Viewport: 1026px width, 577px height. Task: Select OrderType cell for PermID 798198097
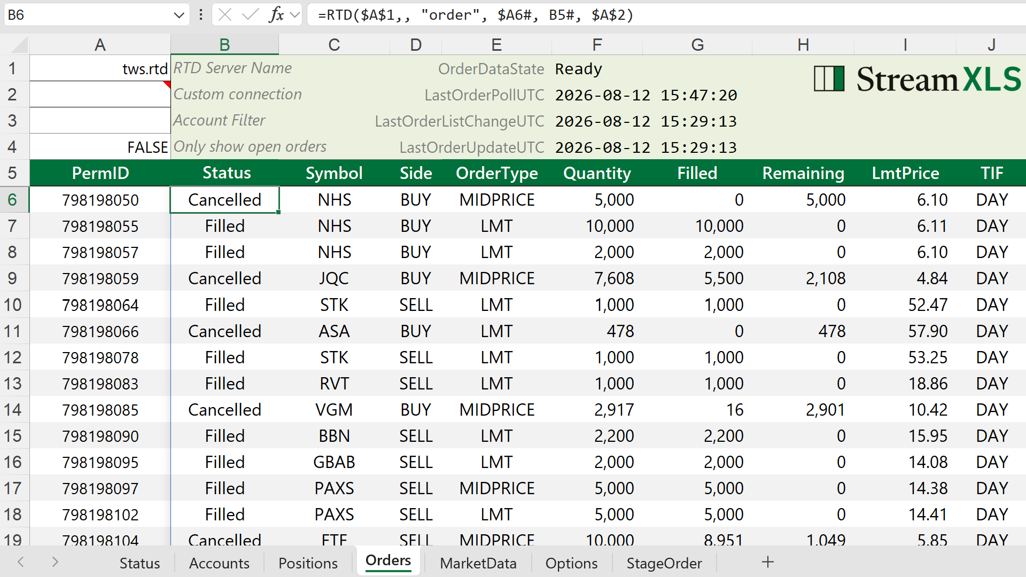[496, 488]
